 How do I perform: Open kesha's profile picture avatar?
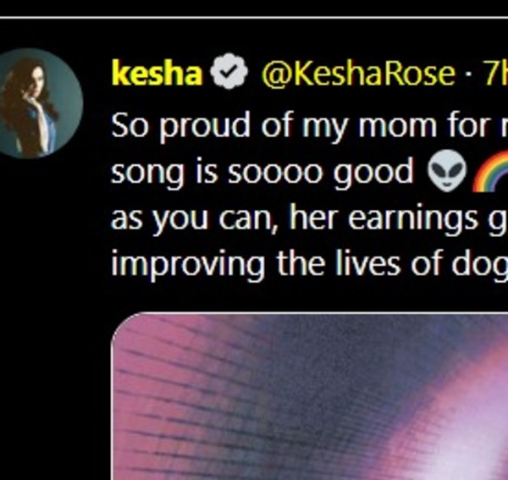point(41,103)
